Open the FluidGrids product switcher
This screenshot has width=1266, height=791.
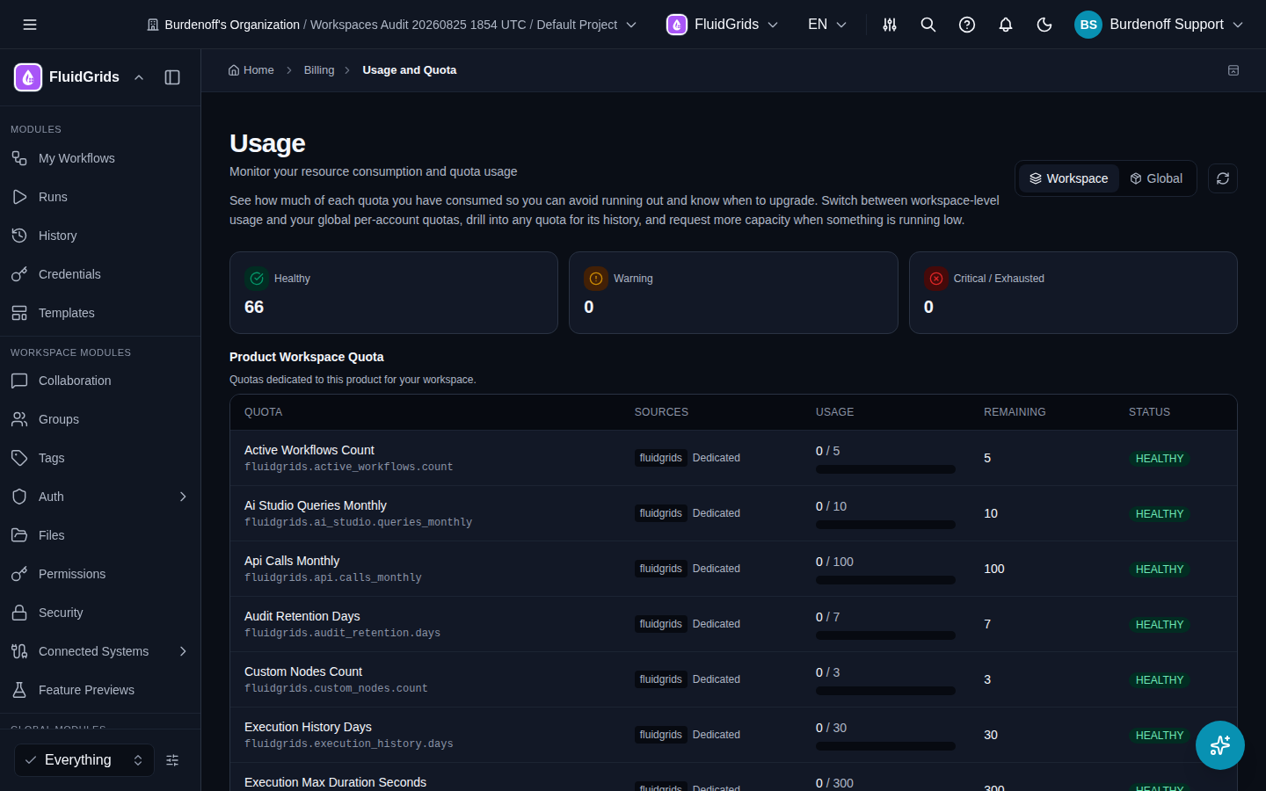tap(722, 25)
